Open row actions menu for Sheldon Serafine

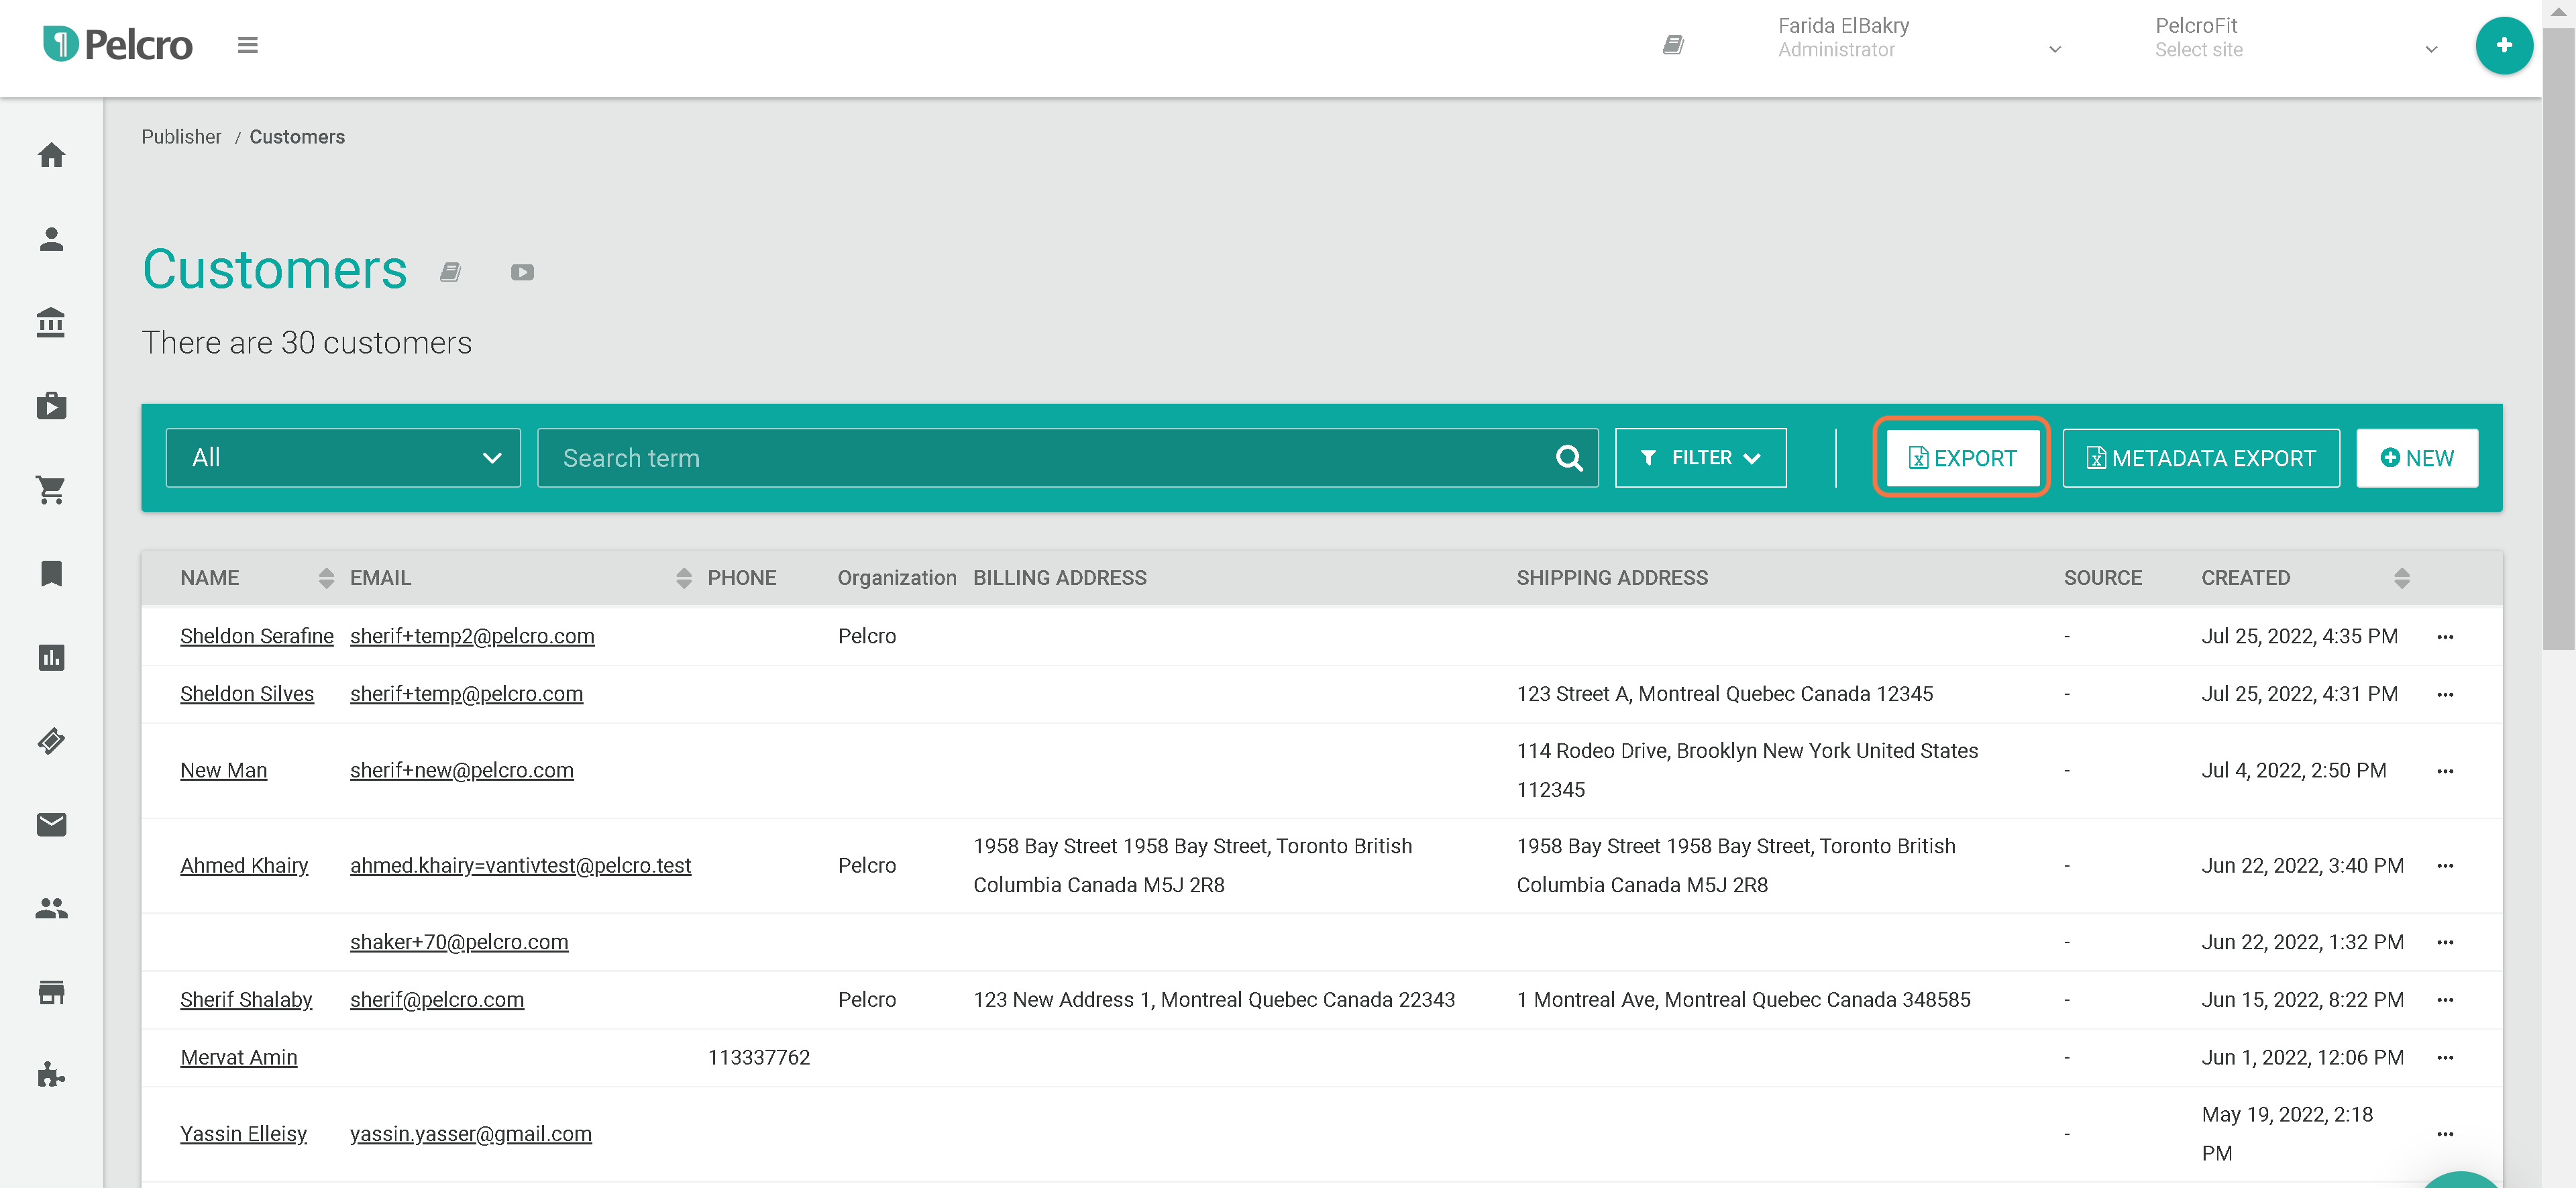[2444, 637]
